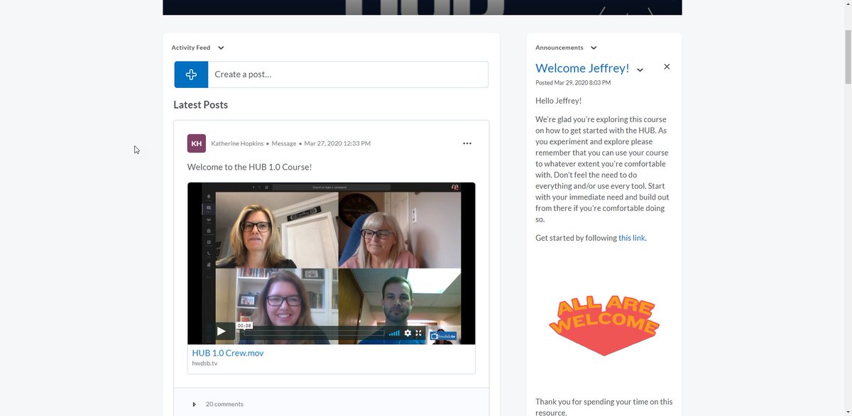Select the 'Katherine Hopkins' author name
852x416 pixels.
(237, 143)
